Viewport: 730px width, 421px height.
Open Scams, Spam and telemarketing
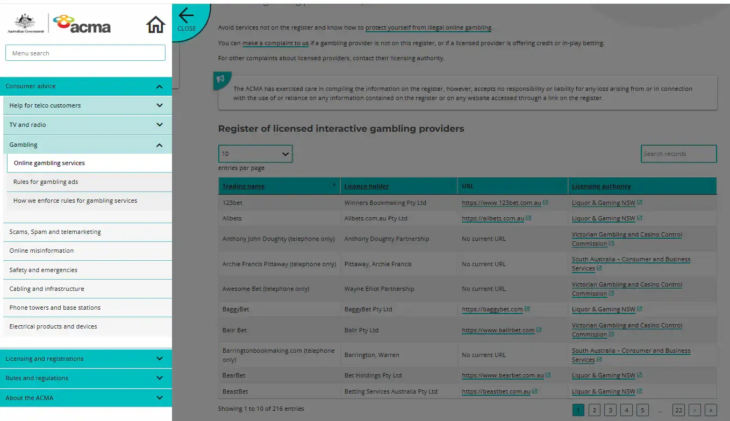[x=88, y=232]
